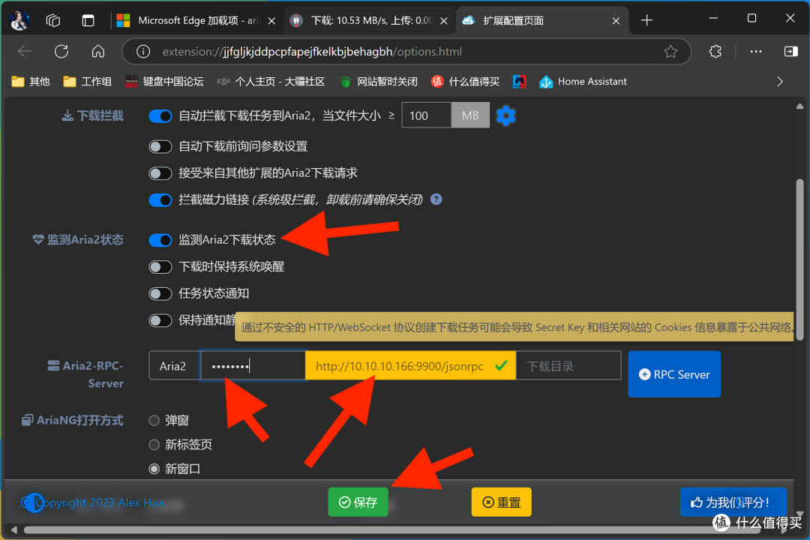Refresh the extension options page
Viewport: 810px width, 540px height.
tap(61, 52)
